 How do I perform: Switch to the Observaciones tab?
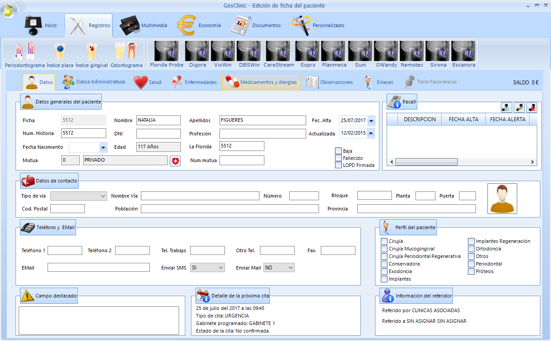pyautogui.click(x=329, y=82)
